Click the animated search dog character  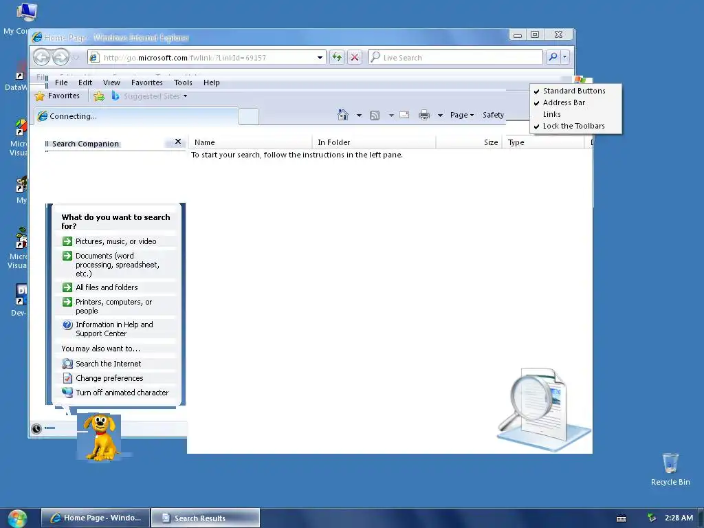point(102,437)
